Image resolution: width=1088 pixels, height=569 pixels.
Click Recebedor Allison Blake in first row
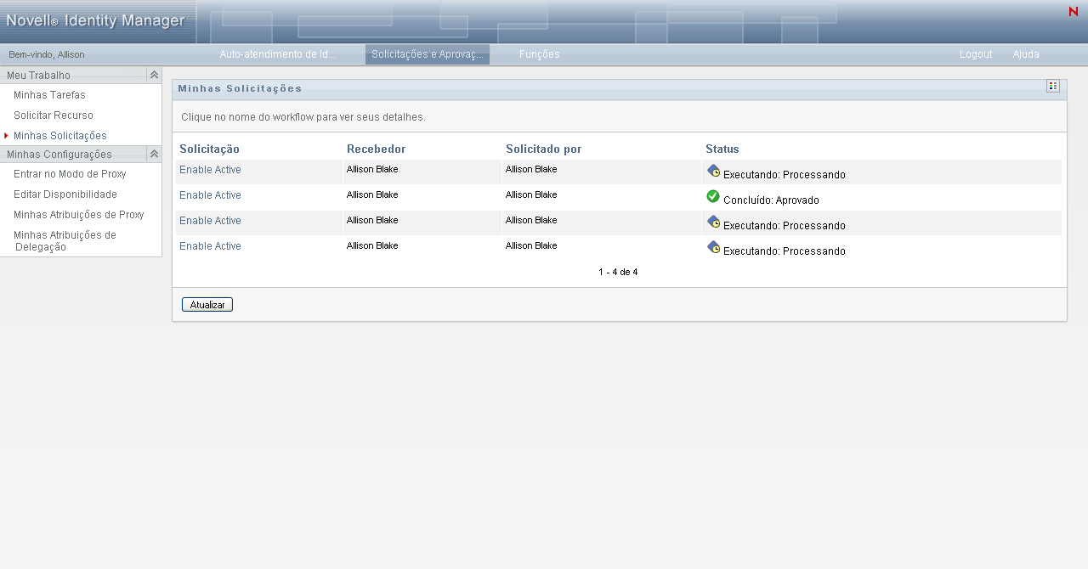[x=372, y=170]
